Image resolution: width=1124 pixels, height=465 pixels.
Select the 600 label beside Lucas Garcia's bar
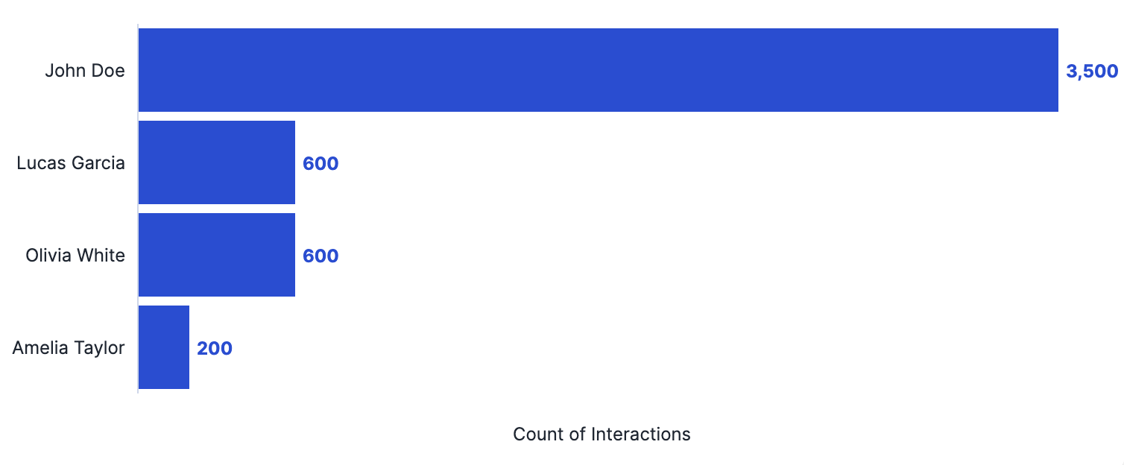[321, 164]
